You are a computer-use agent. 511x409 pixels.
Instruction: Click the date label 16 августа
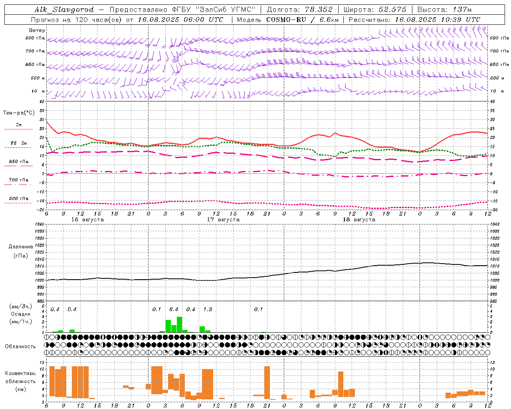tap(87, 220)
